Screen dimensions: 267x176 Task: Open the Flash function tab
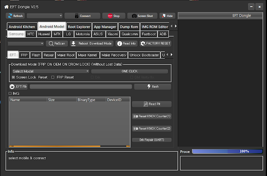click(36, 55)
